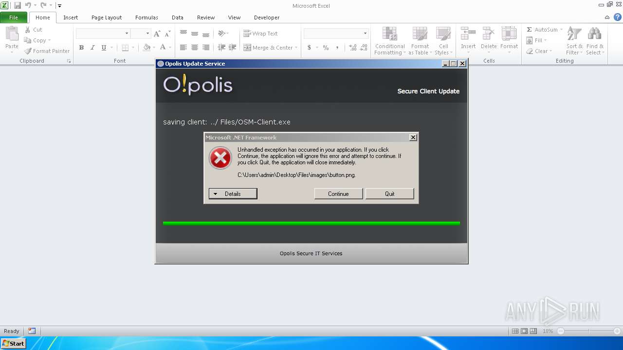Click the Paste icon in Clipboard group
623x350 pixels.
coord(12,34)
